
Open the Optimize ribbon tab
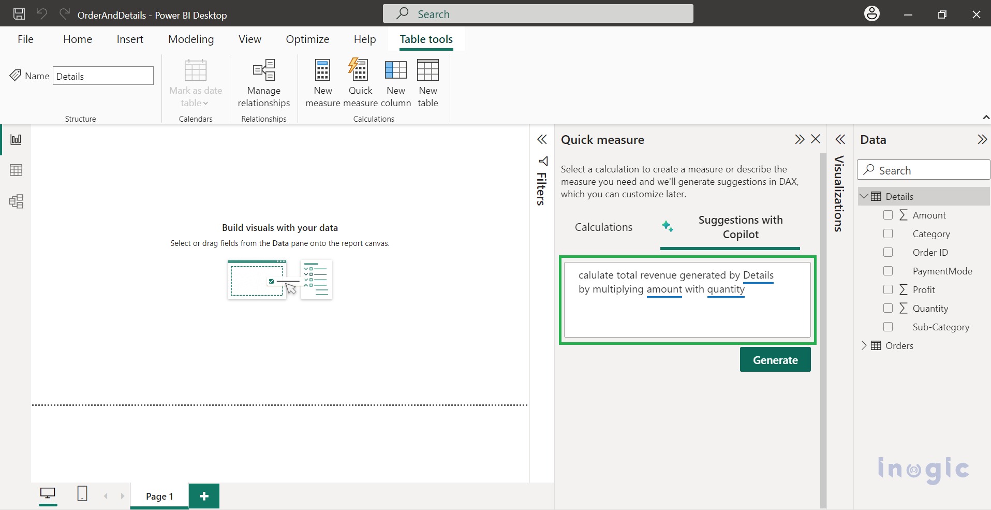click(x=307, y=39)
